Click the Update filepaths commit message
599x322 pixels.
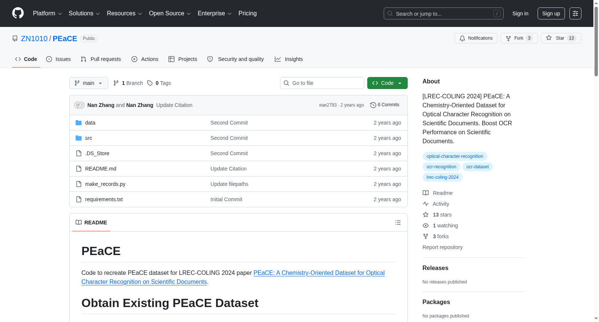coord(229,184)
